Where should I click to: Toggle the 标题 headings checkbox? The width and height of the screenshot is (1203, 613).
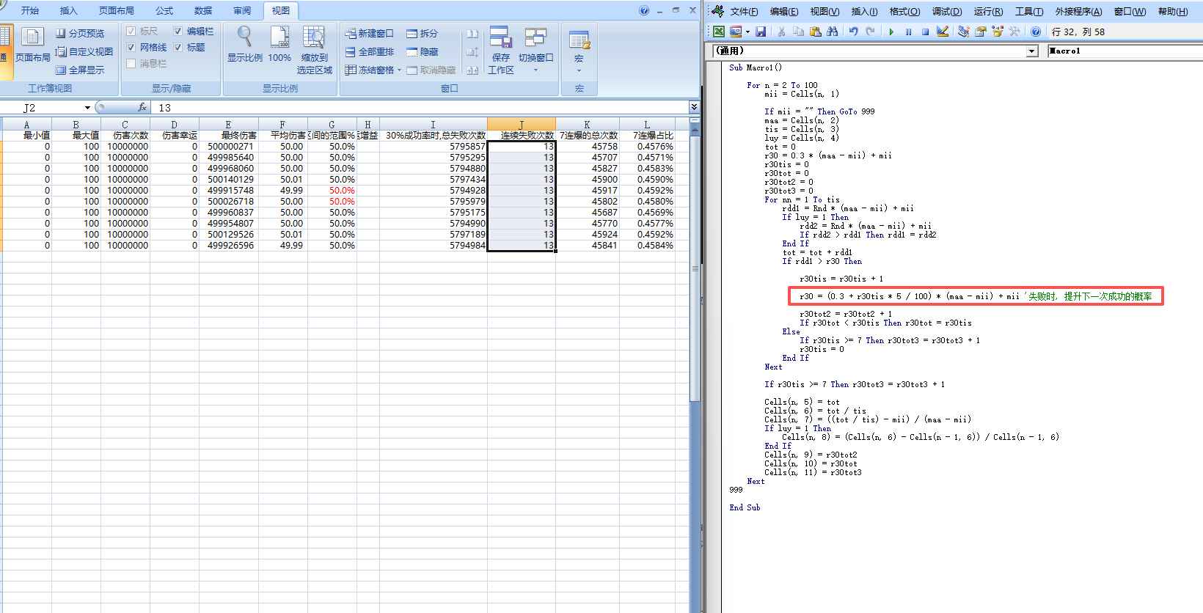pos(178,48)
